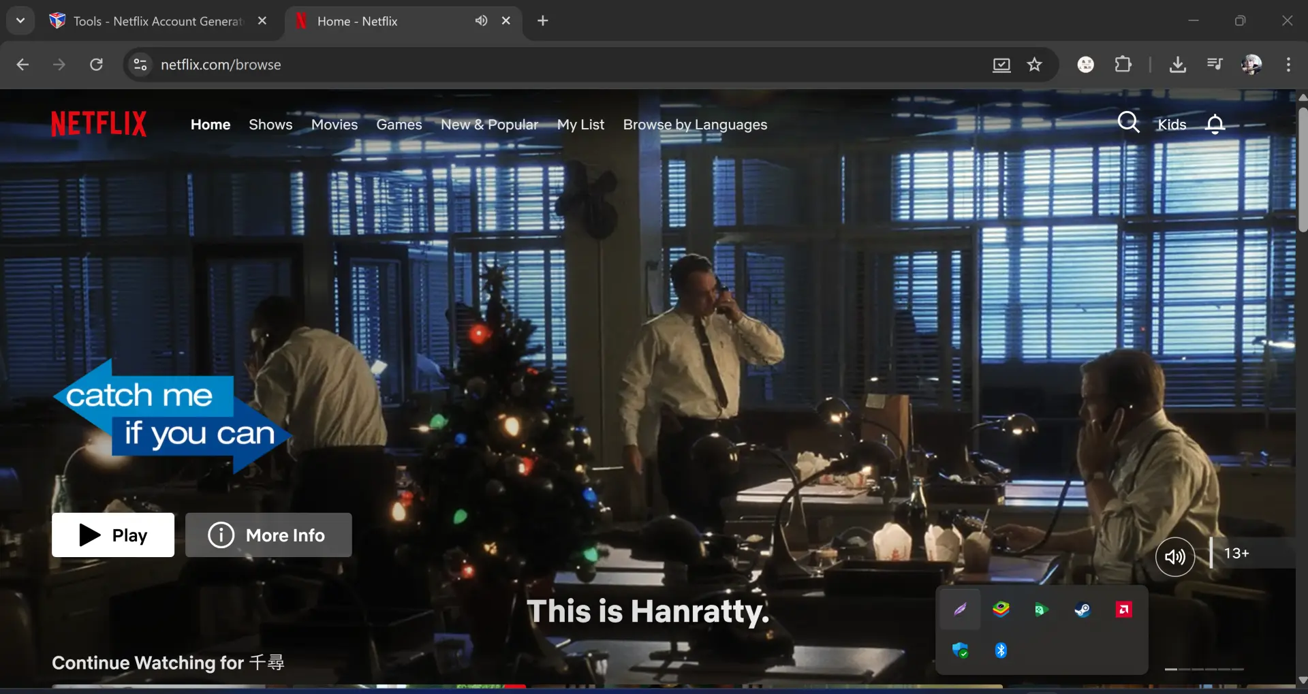Open New & Popular section

(x=489, y=125)
